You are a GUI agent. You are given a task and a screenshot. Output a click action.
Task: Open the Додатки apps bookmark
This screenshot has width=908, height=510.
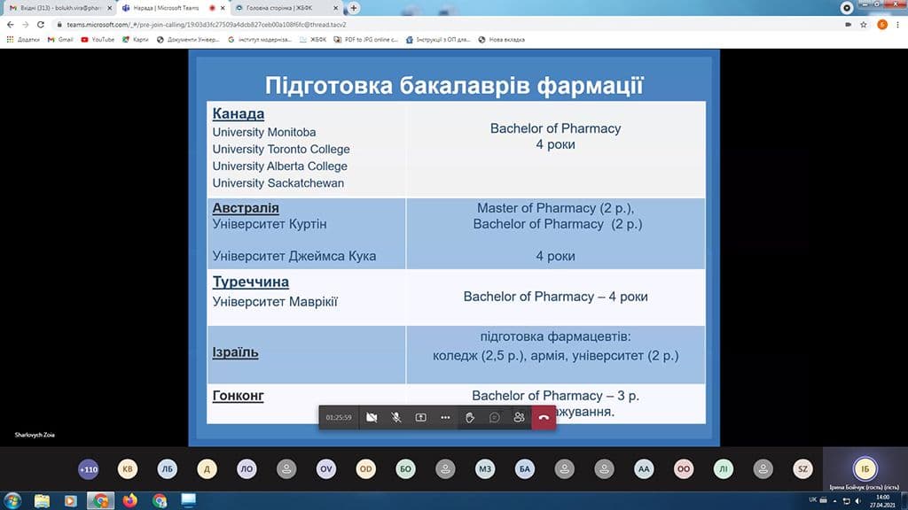pos(23,39)
